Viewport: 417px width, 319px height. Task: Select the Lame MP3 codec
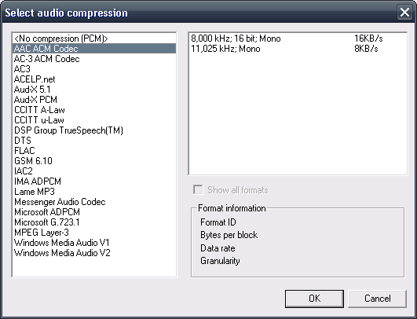[x=94, y=192]
